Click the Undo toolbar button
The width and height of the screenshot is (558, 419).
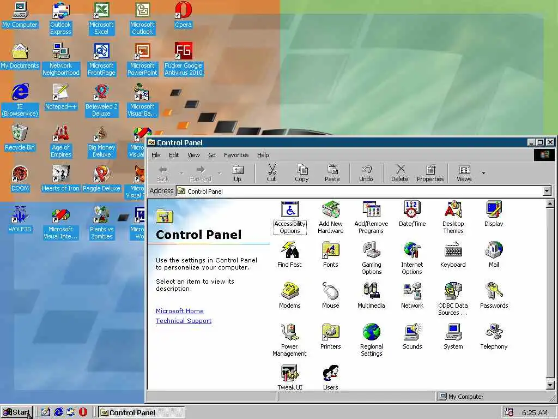(x=366, y=173)
